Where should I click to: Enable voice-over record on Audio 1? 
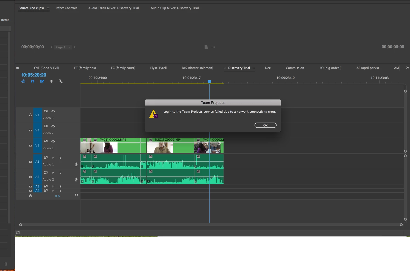(x=76, y=164)
